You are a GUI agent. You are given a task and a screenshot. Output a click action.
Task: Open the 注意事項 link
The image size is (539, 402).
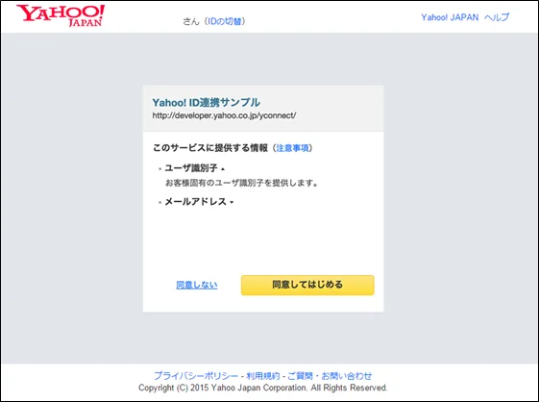pyautogui.click(x=292, y=148)
